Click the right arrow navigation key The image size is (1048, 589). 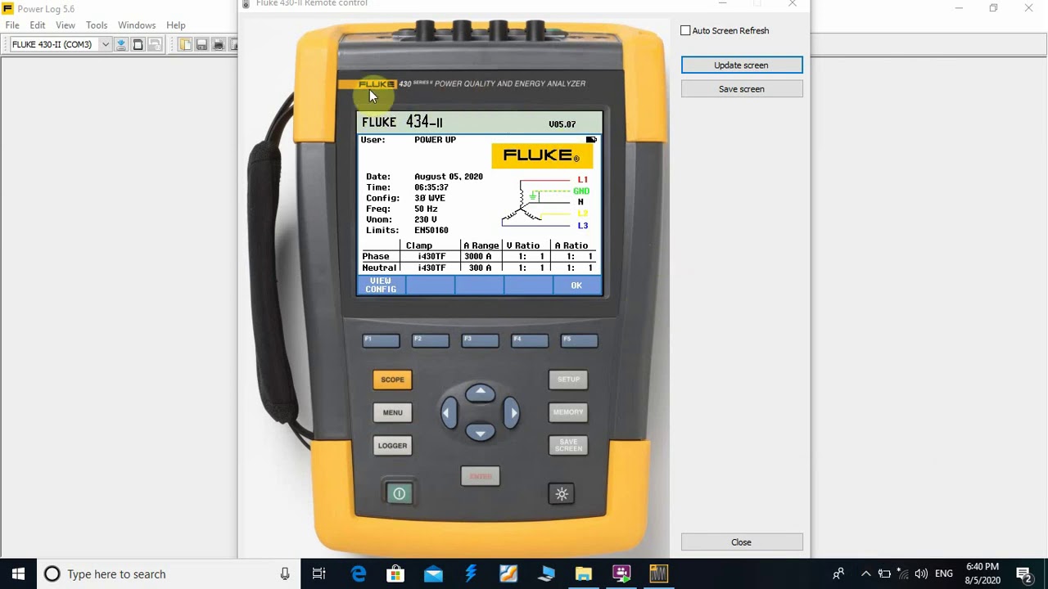(512, 413)
